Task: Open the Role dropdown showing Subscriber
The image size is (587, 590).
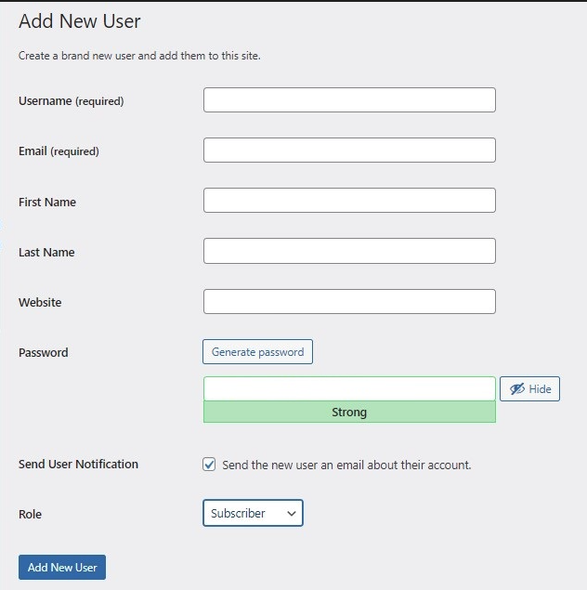Action: 253,513
